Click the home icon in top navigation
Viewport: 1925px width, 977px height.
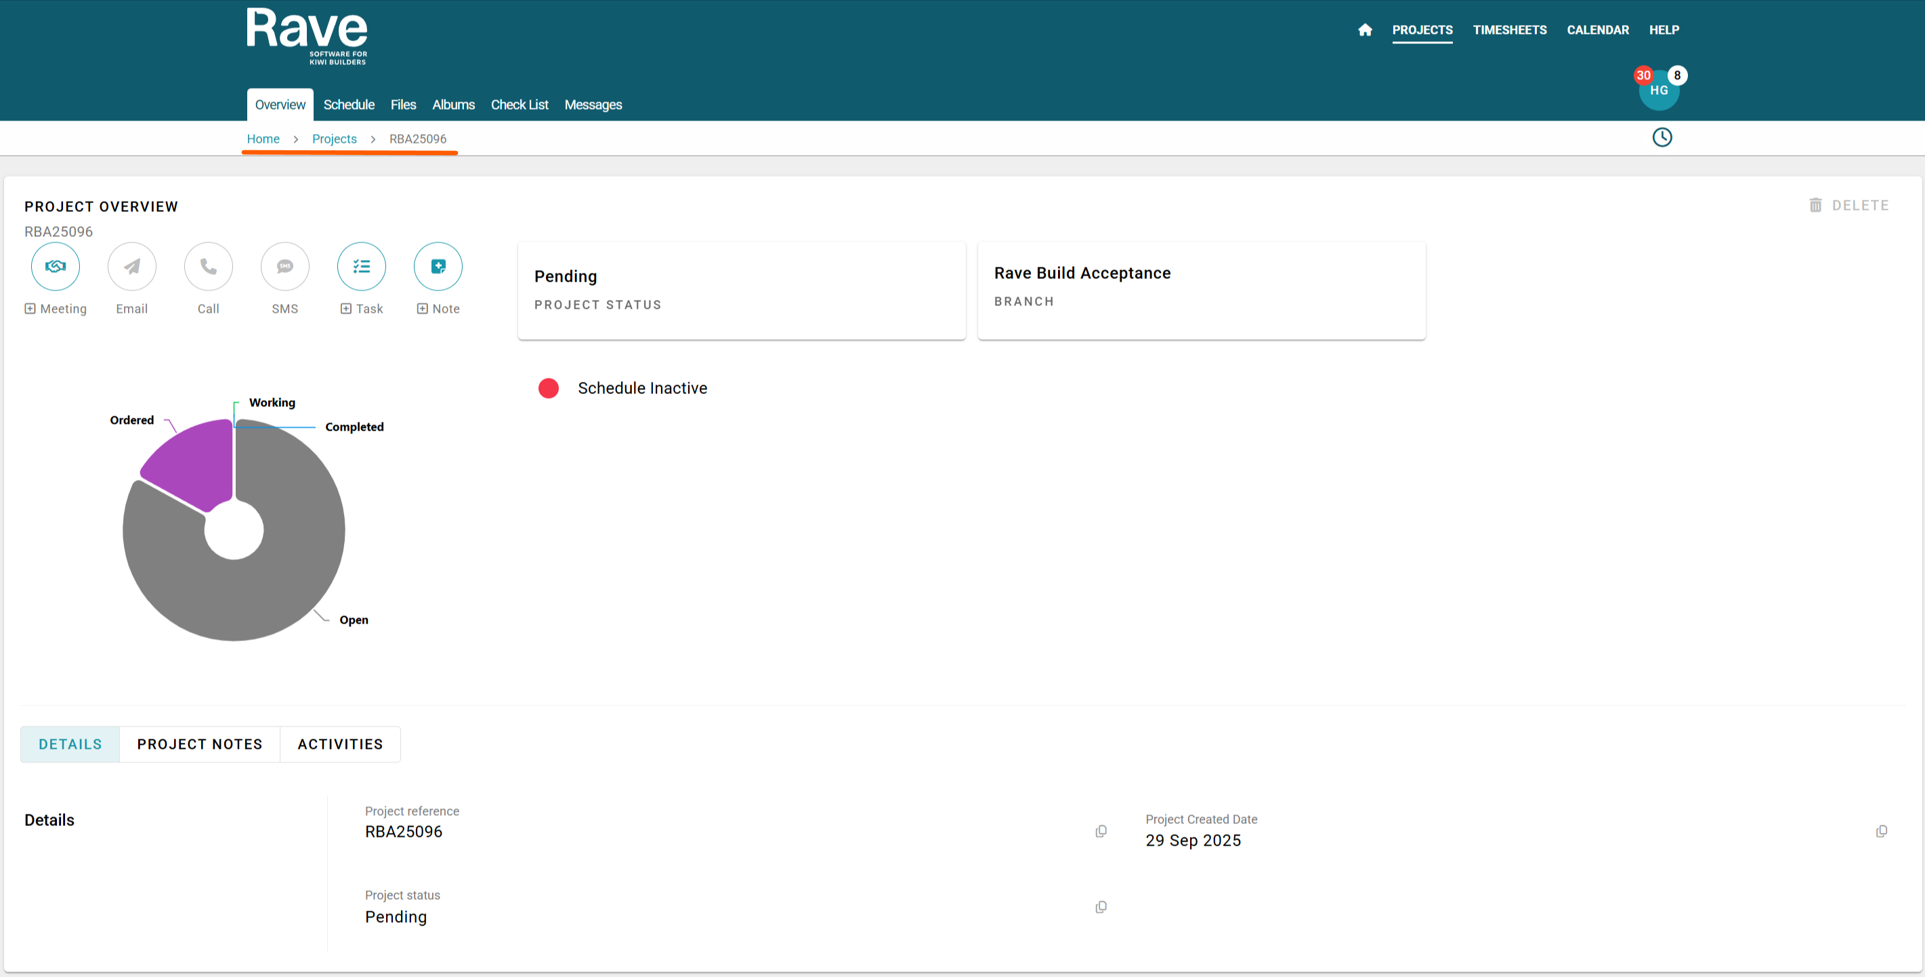[x=1365, y=30]
